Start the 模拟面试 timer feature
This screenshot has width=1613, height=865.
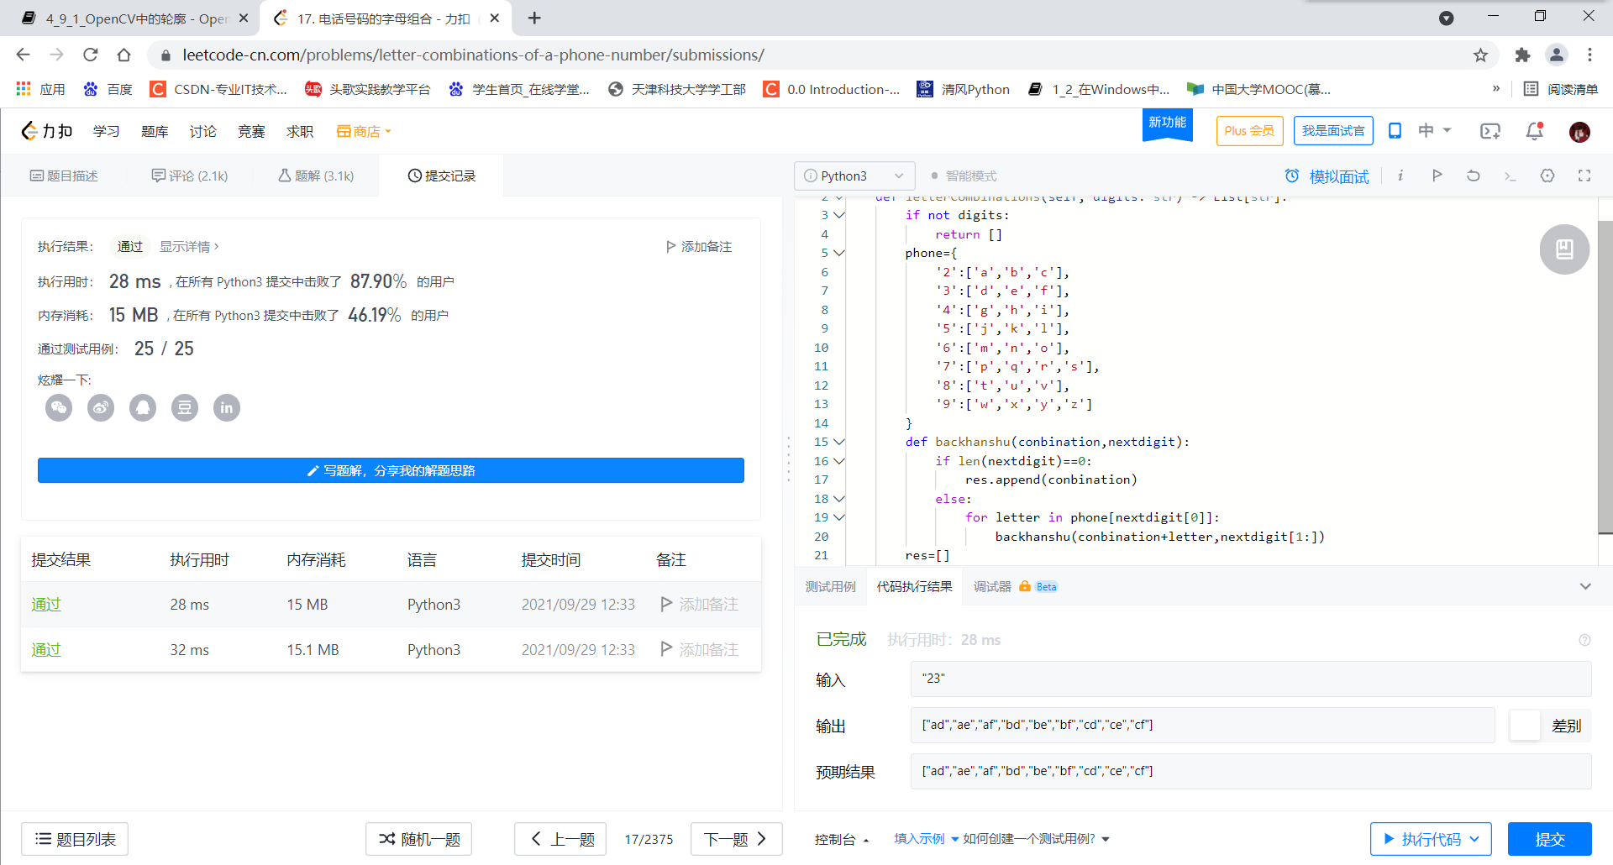1327,176
